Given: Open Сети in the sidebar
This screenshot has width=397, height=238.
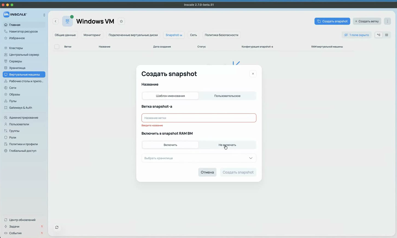Looking at the screenshot, I should coord(24,88).
